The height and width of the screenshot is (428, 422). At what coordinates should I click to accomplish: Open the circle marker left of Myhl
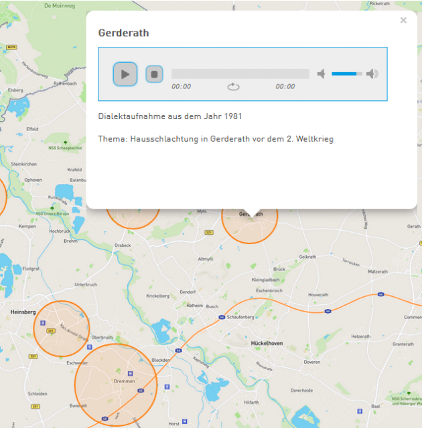coord(133,219)
